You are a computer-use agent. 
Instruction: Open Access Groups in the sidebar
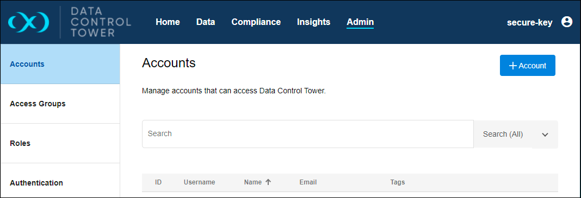(x=60, y=104)
